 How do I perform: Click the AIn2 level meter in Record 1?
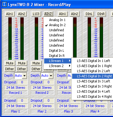[x=22, y=38]
